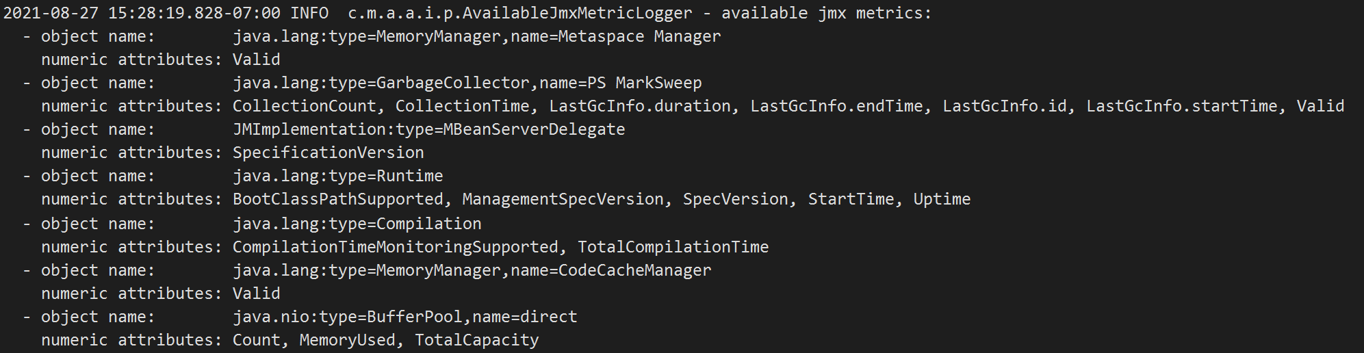Click the LastGcInfo.endTime attribute

pos(836,106)
